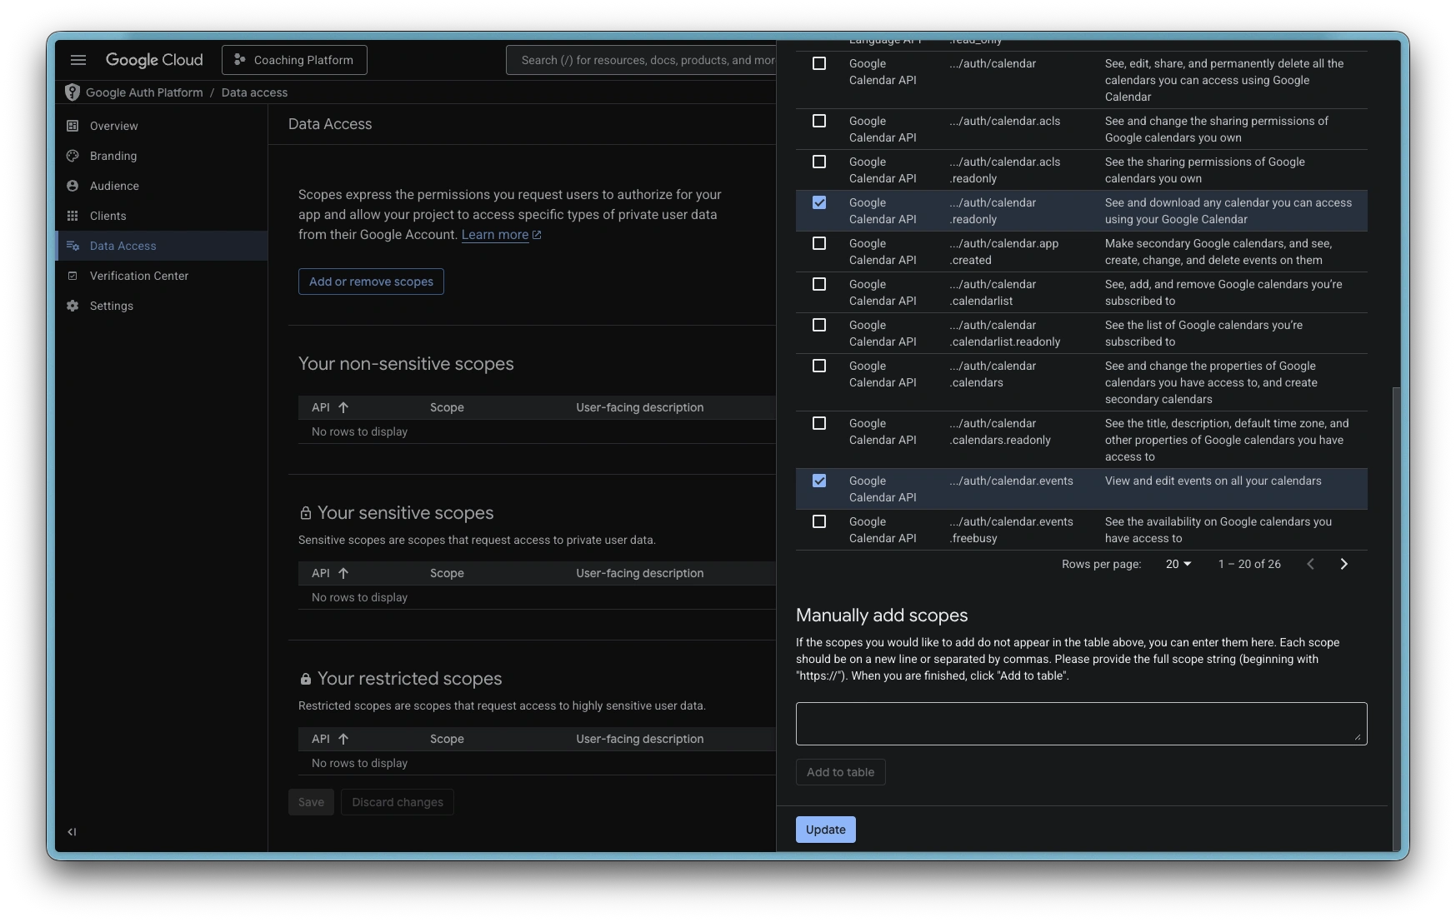Click the Overview sidebar icon
Image resolution: width=1456 pixels, height=922 pixels.
click(x=73, y=126)
